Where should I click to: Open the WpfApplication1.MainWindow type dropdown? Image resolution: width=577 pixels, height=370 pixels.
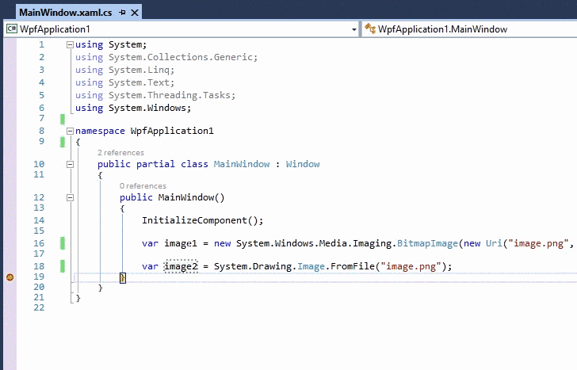point(470,29)
